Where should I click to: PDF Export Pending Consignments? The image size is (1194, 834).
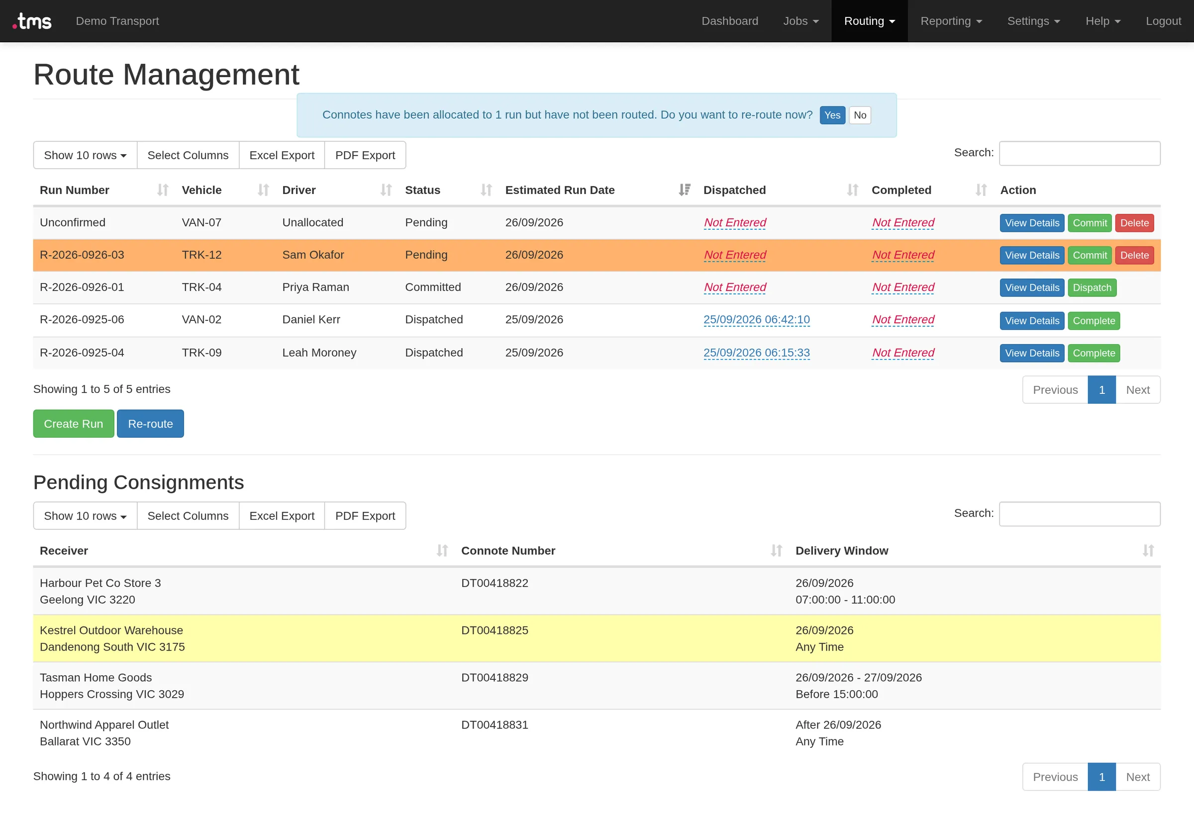tap(365, 516)
